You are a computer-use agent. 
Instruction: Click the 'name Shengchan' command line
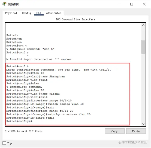35,77
